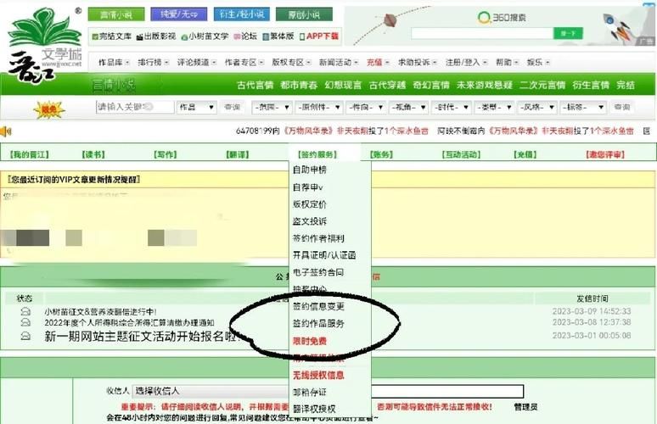The width and height of the screenshot is (657, 424).
Task: Expand the 作品库 menu
Action: coord(114,63)
